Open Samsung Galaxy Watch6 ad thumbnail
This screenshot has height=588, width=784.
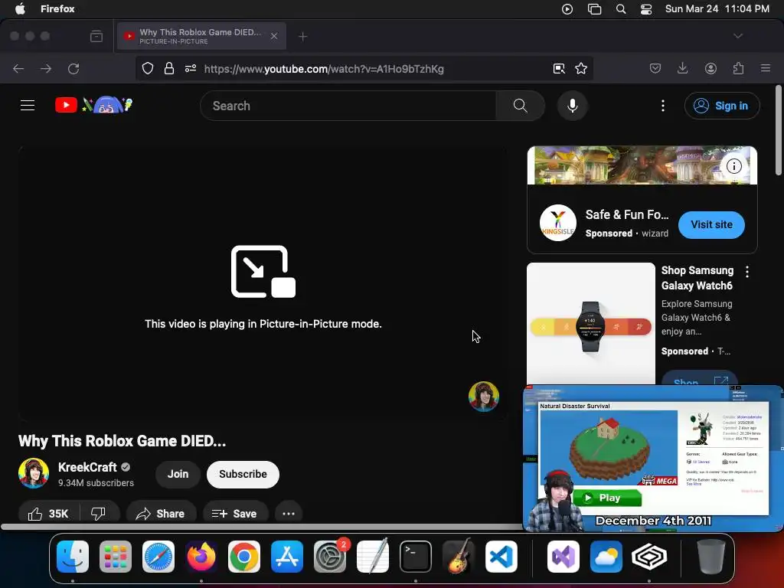pos(591,324)
